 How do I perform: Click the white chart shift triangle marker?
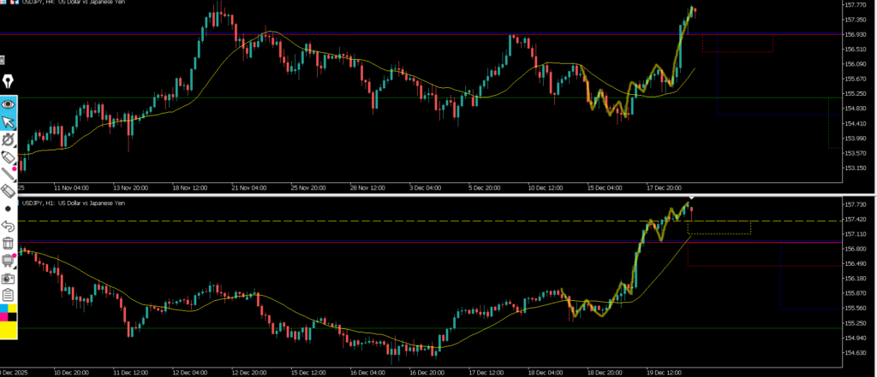pos(692,199)
